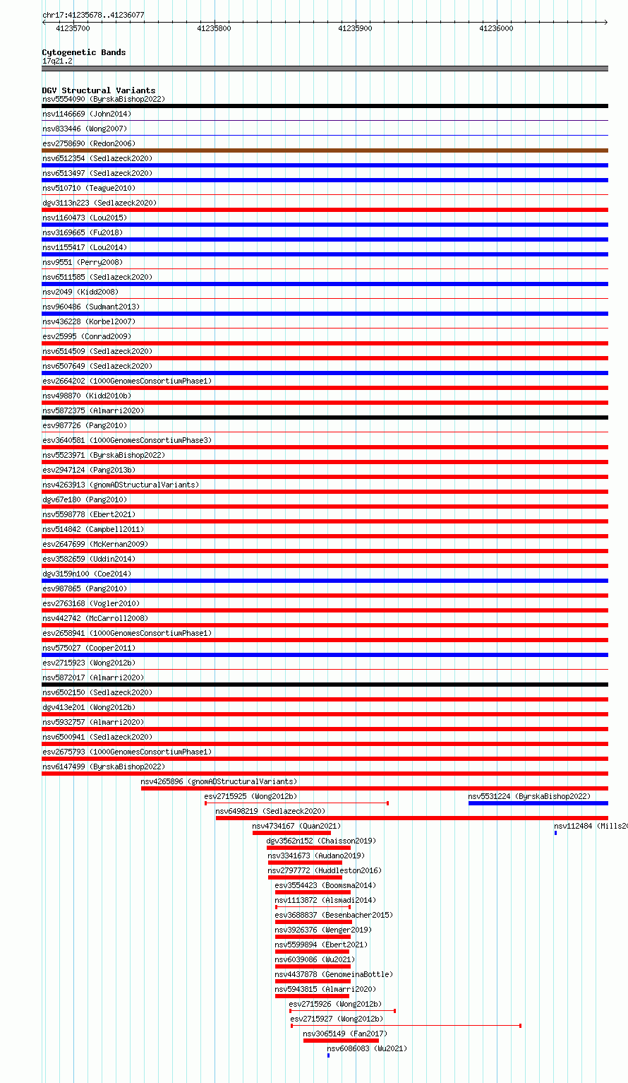Click the red bar under nsv4265896
The image size is (628, 1083).
375,788
